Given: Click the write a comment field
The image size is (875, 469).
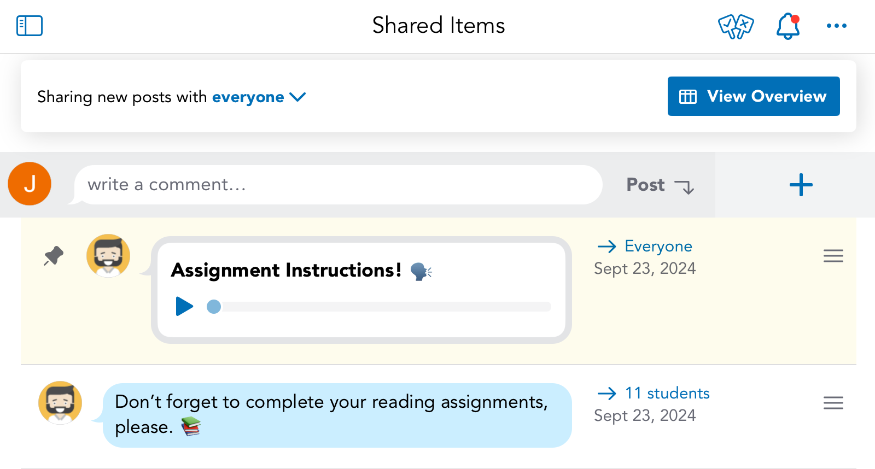Looking at the screenshot, I should [338, 185].
